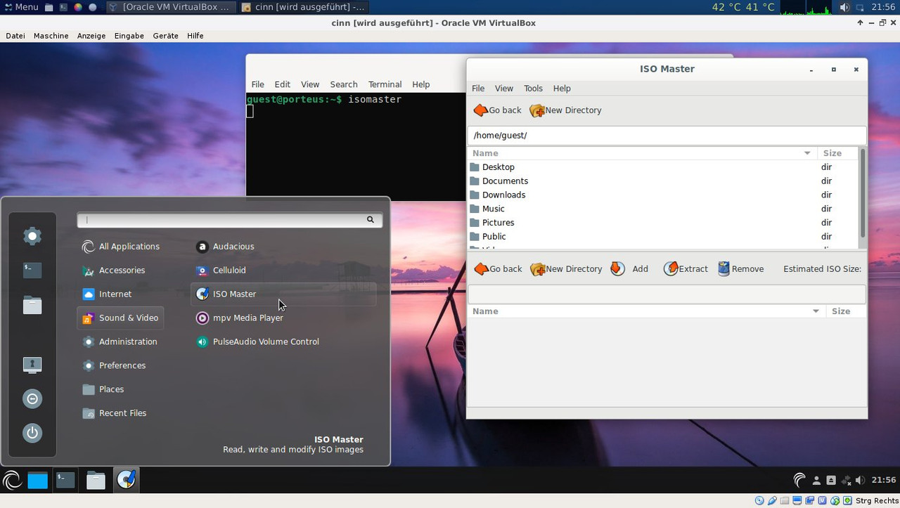Viewport: 900px width, 508px height.
Task: Click the blue show-desktop icon in panel
Action: click(38, 481)
